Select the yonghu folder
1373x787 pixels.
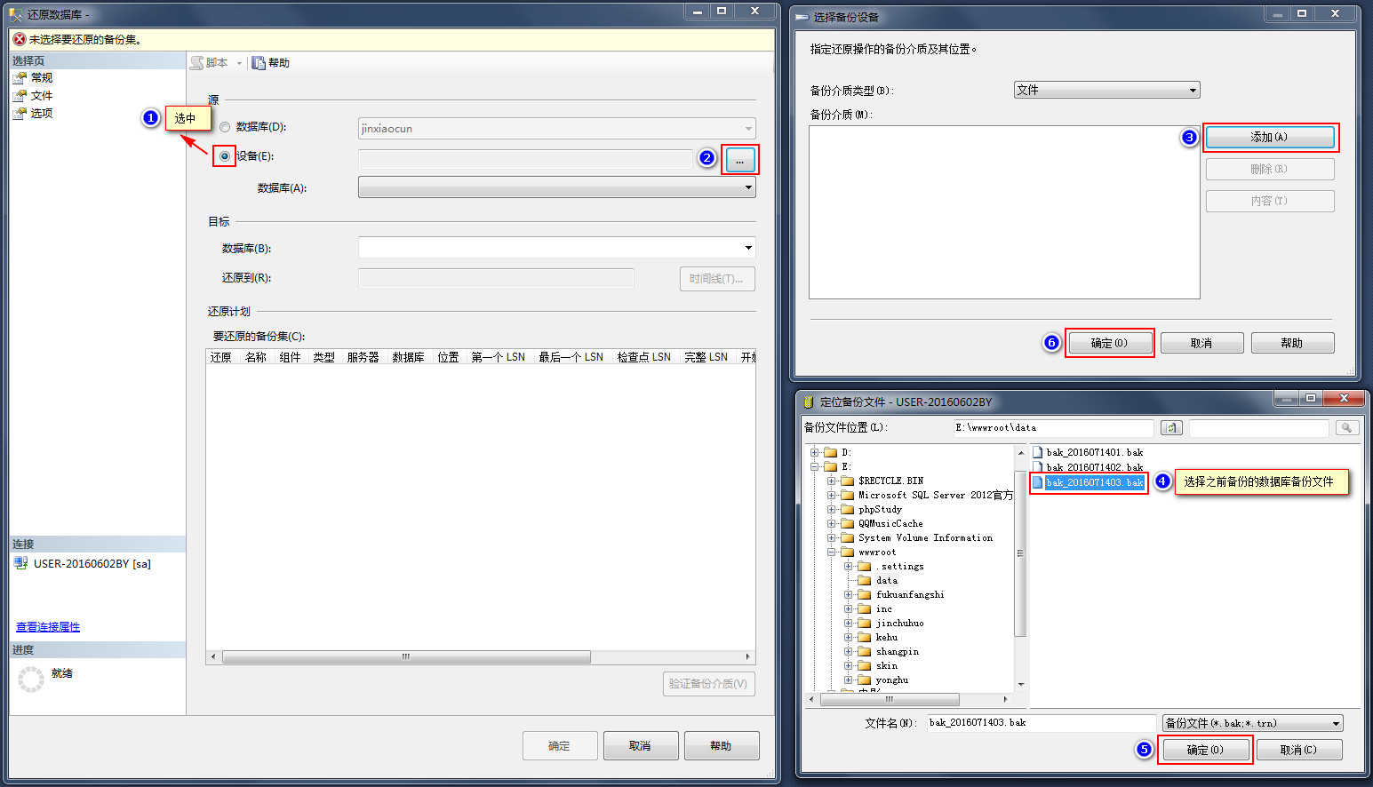tap(891, 680)
